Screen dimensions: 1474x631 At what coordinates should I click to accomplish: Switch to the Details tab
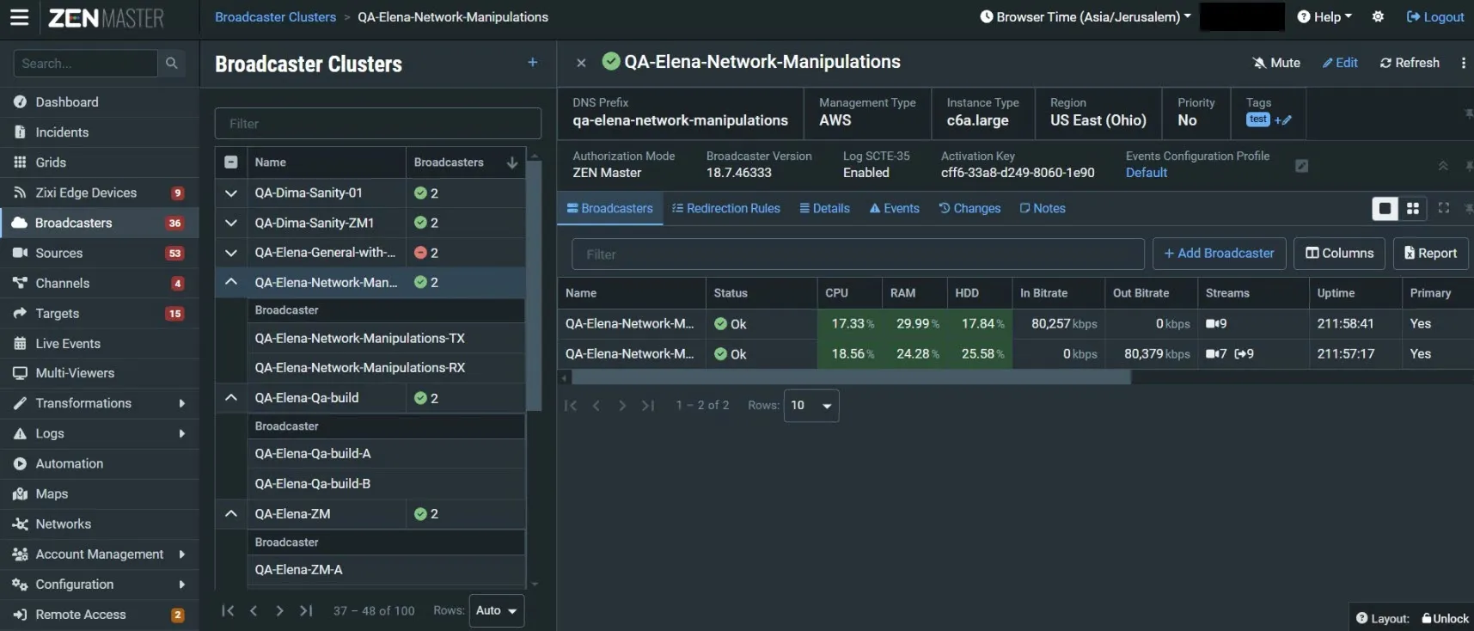coord(825,208)
